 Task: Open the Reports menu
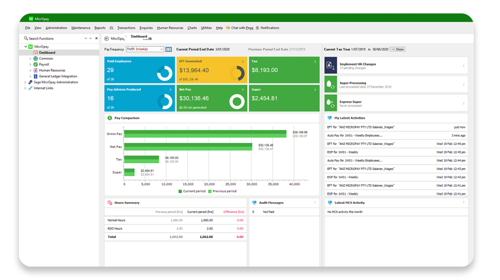point(100,28)
